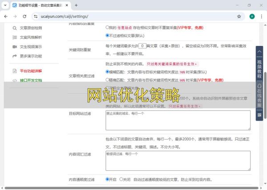Open 文生视频演示 in the sidebar
Viewport: 267px width, 190px height.
31,47
